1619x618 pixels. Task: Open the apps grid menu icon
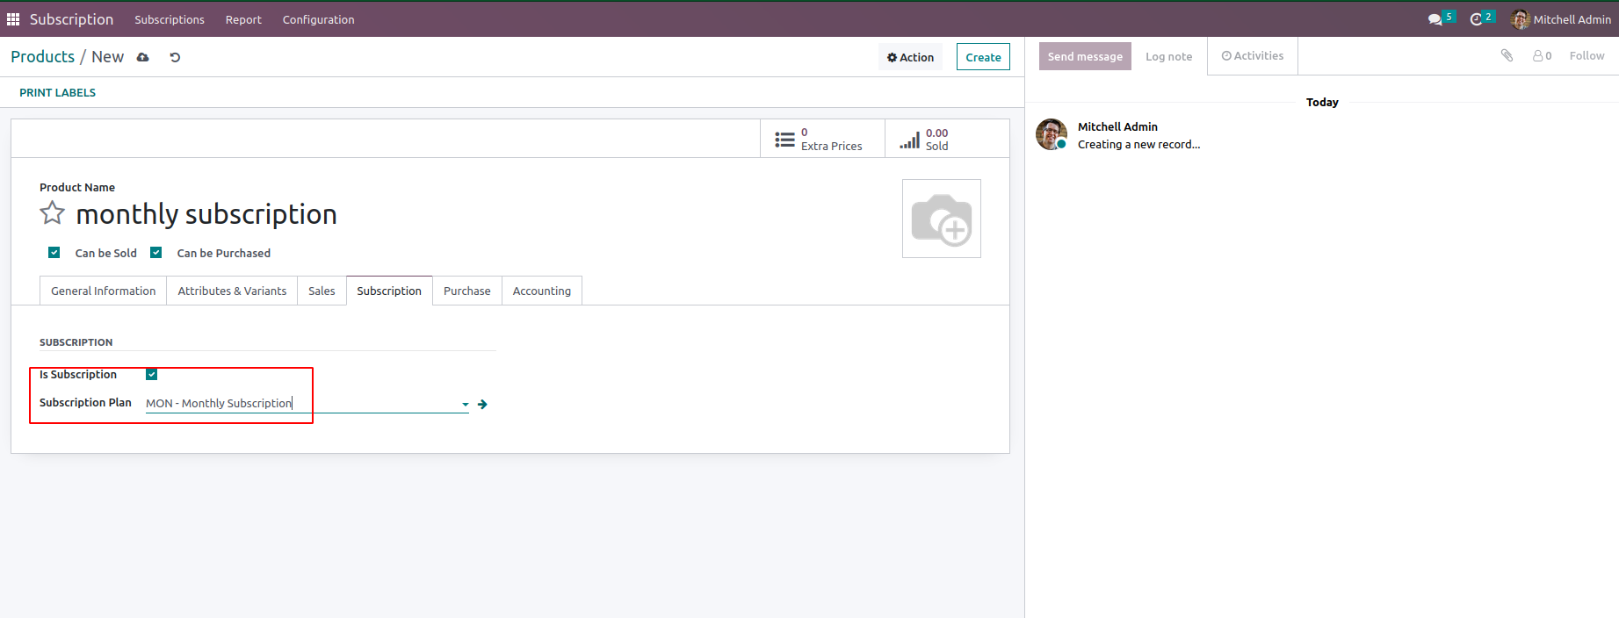tap(13, 19)
